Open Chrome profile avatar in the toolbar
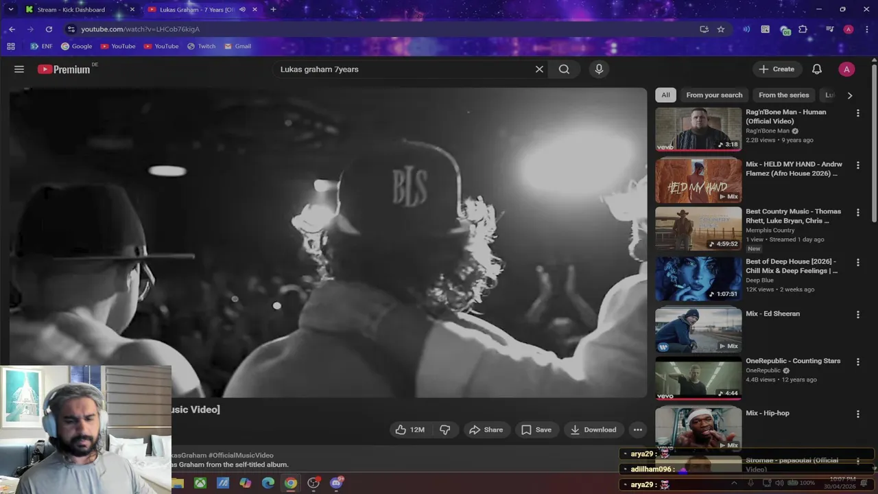Image resolution: width=878 pixels, height=494 pixels. point(849,30)
